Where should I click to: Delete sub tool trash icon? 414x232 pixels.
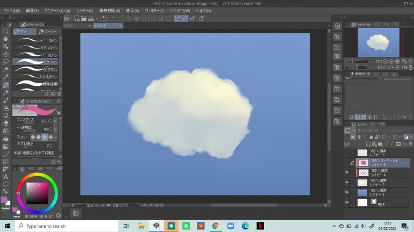(59, 94)
